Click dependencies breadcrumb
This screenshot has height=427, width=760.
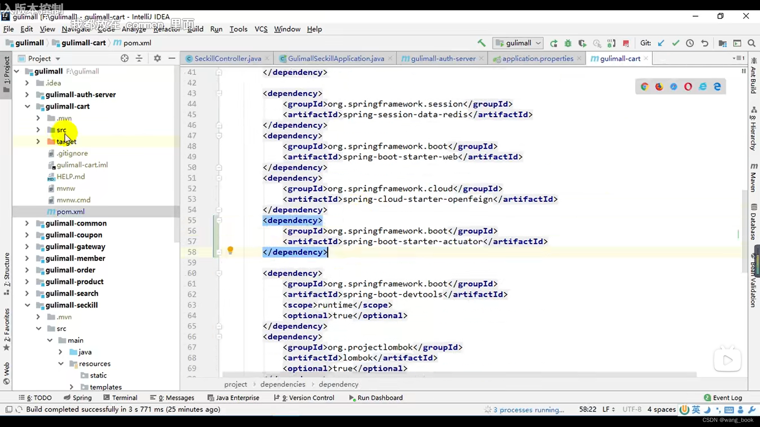point(283,384)
